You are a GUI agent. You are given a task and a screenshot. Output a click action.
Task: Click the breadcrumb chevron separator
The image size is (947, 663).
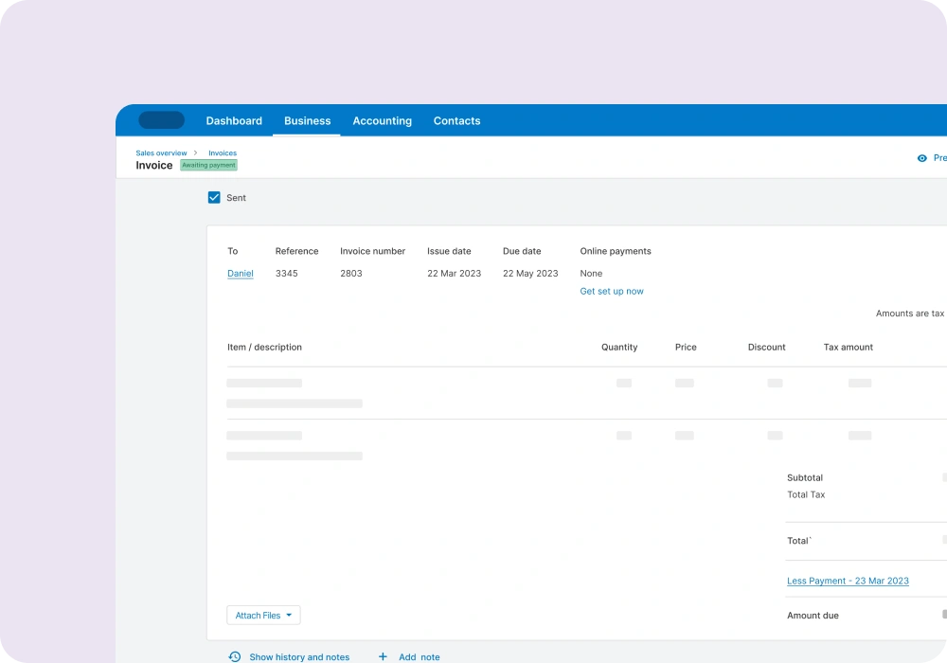(196, 152)
